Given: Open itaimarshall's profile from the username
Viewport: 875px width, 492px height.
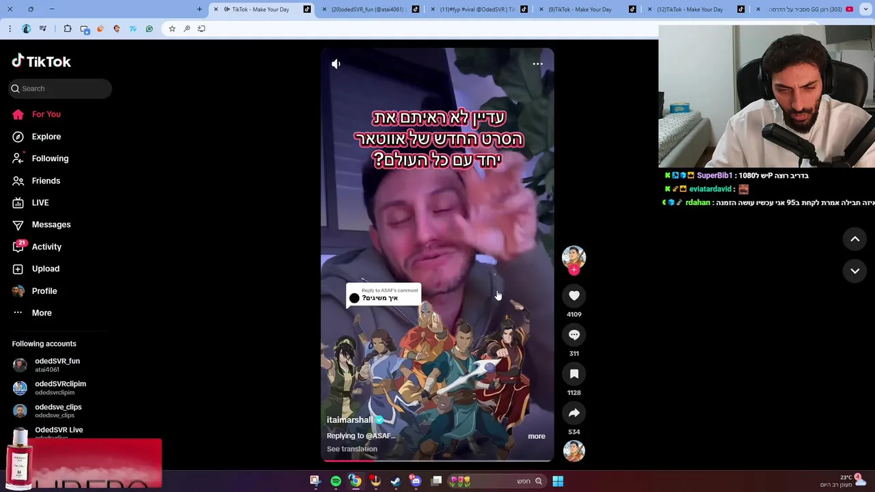Looking at the screenshot, I should click(x=349, y=420).
